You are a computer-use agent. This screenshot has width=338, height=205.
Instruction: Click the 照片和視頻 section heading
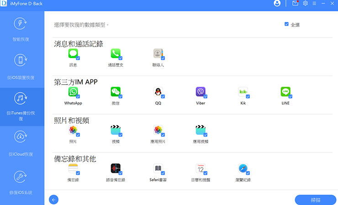(71, 121)
